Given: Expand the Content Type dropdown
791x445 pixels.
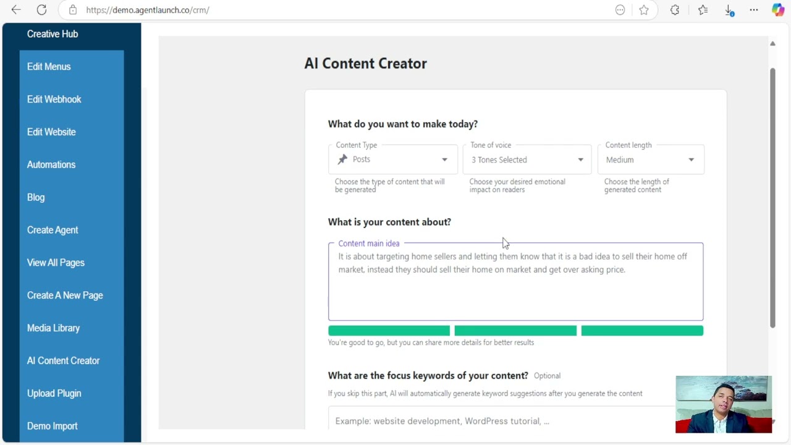Looking at the screenshot, I should point(393,159).
